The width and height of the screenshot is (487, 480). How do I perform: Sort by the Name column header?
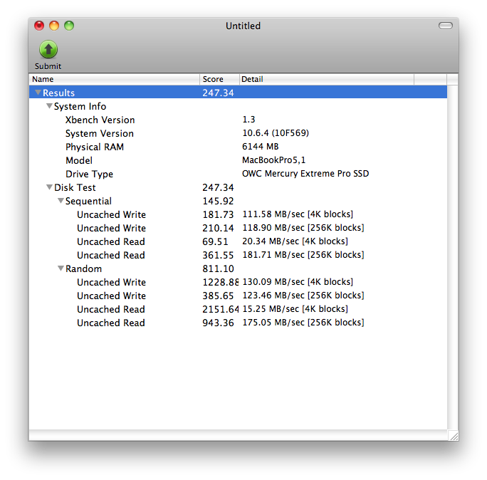115,79
